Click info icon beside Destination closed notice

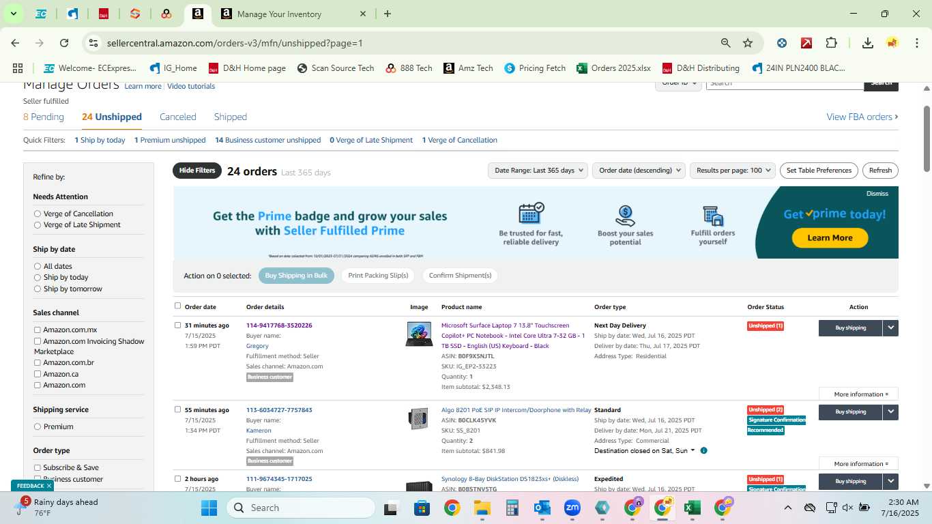coord(703,450)
